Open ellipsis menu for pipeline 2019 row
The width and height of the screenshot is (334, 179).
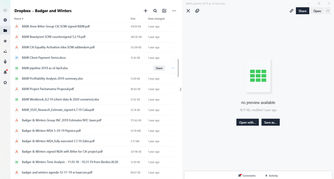click(x=173, y=68)
